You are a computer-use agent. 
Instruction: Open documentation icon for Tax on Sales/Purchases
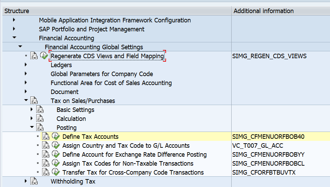pyautogui.click(x=34, y=101)
